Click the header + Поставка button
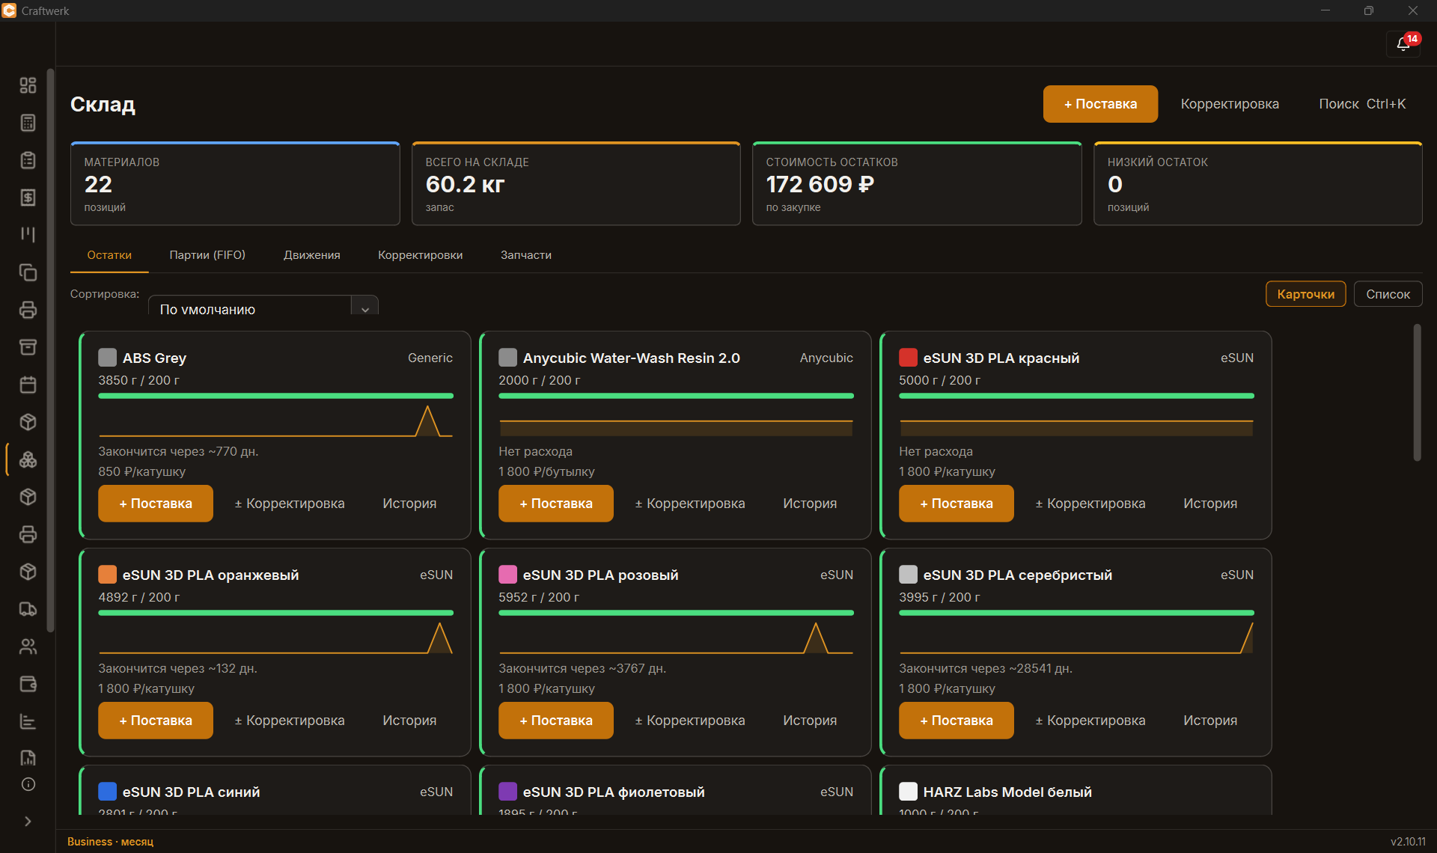Screen dimensions: 1437x853 coord(1100,104)
